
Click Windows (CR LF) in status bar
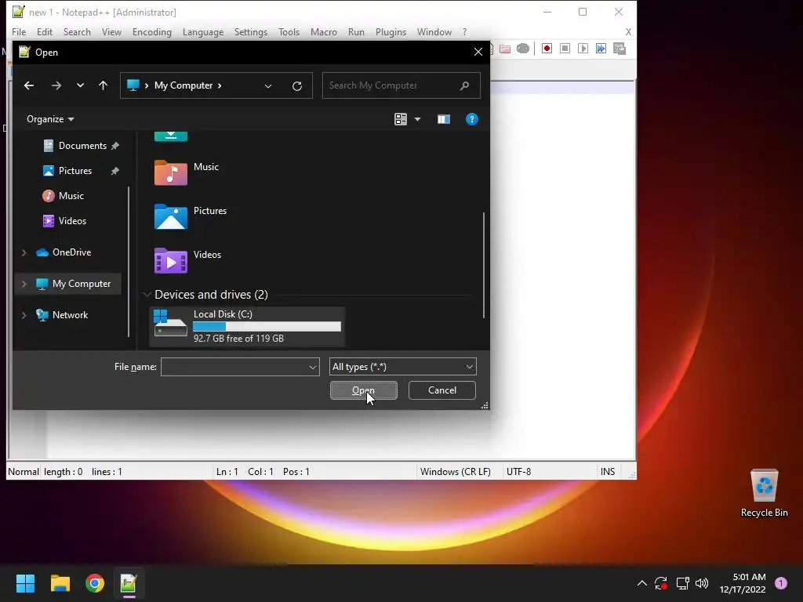tap(456, 471)
